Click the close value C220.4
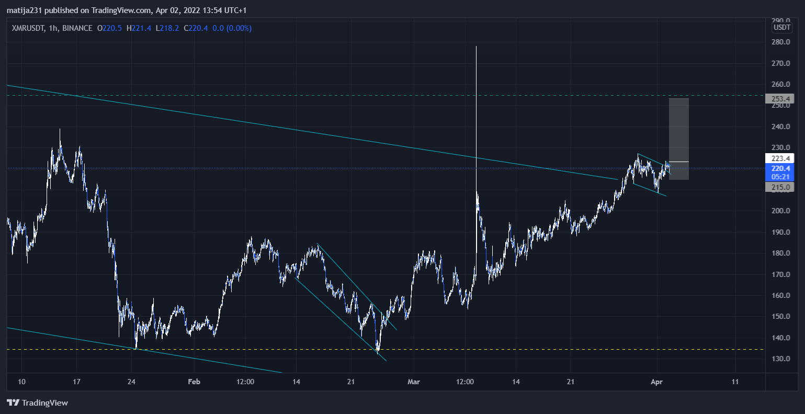The image size is (805, 414). pos(196,28)
